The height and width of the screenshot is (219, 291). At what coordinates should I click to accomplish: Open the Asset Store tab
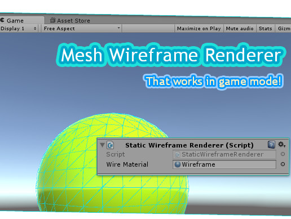pyautogui.click(x=70, y=20)
